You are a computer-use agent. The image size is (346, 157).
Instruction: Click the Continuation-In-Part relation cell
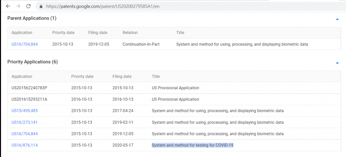pyautogui.click(x=141, y=44)
